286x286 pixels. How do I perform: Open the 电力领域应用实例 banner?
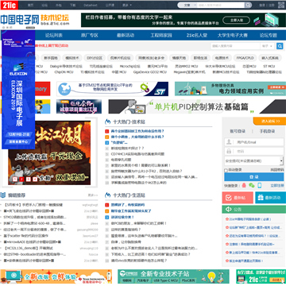230,89
